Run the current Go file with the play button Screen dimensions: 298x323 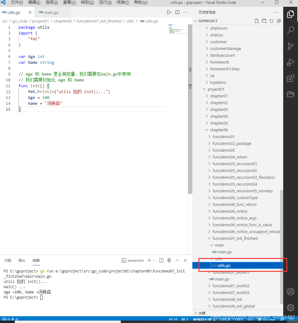point(169,12)
